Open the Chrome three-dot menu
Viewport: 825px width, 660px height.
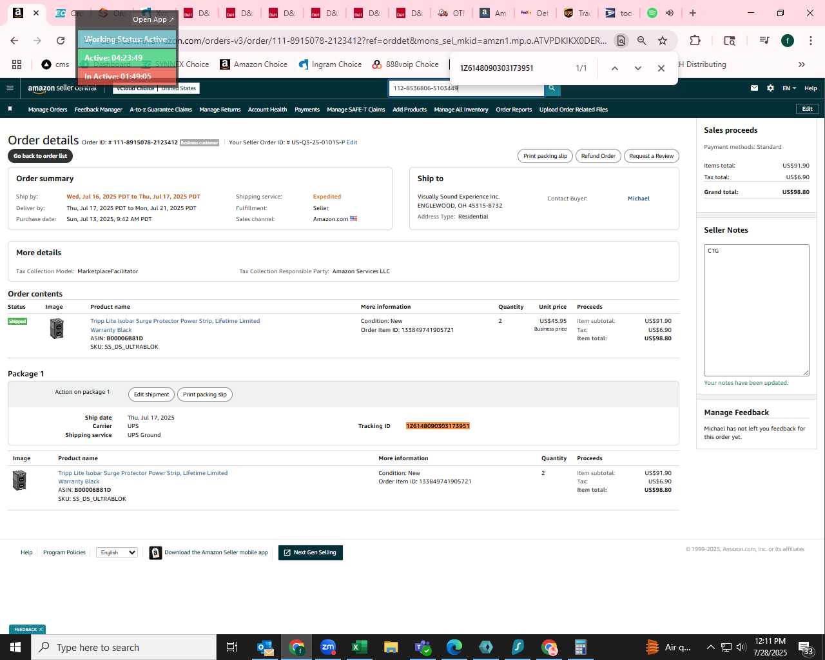coord(810,41)
